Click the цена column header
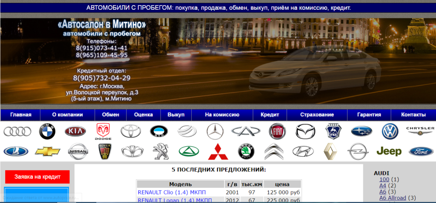436x203 pixels. (x=282, y=184)
